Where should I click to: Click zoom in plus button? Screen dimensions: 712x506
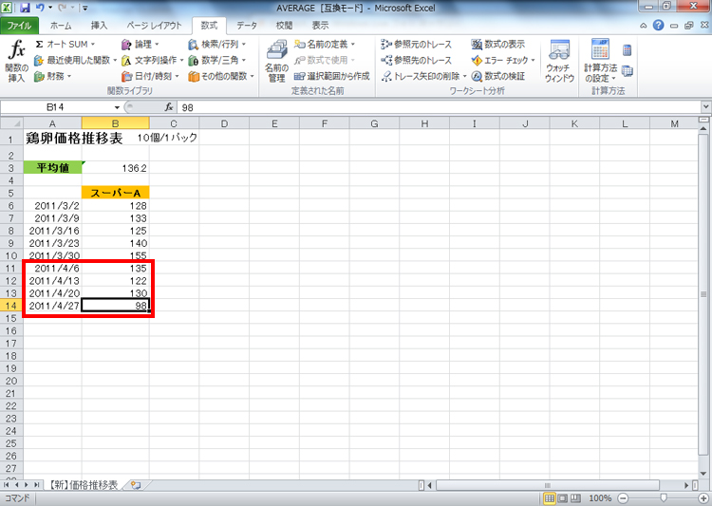[703, 498]
